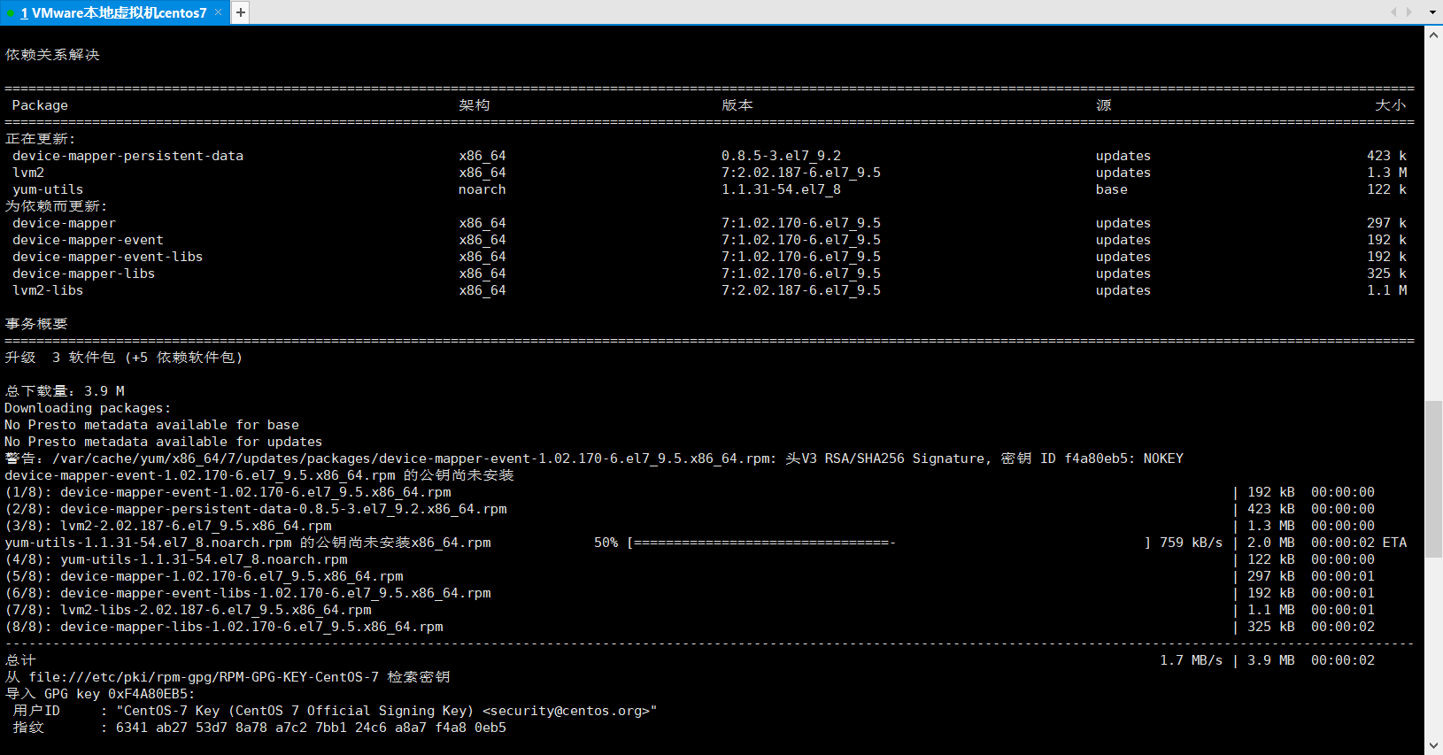Open the tab list dropdown arrow
This screenshot has width=1443, height=755.
tap(1432, 12)
